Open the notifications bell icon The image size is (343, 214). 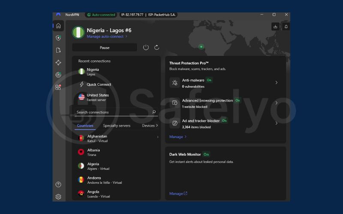(x=286, y=27)
